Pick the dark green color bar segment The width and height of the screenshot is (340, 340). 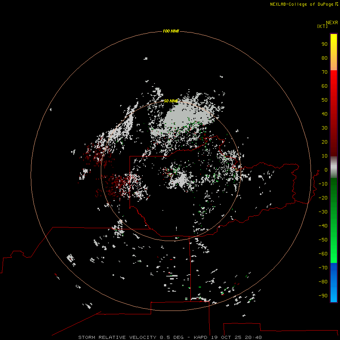[x=334, y=221]
